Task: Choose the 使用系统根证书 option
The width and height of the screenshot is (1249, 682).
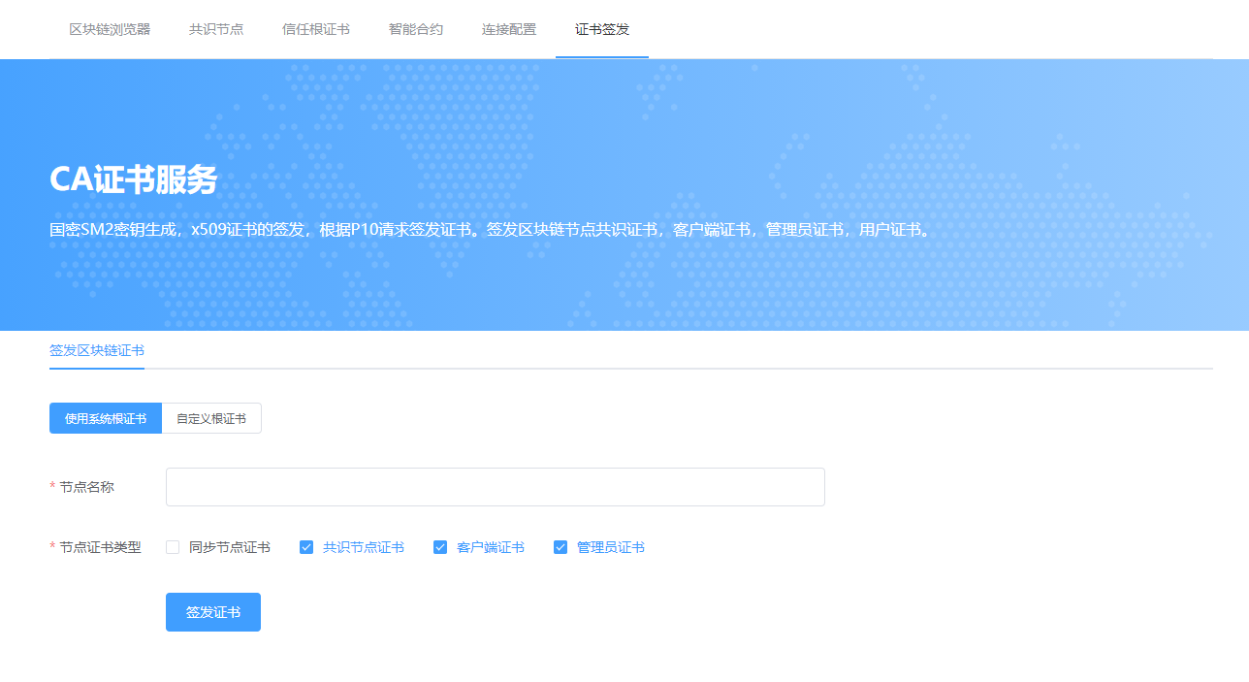Action: click(106, 419)
